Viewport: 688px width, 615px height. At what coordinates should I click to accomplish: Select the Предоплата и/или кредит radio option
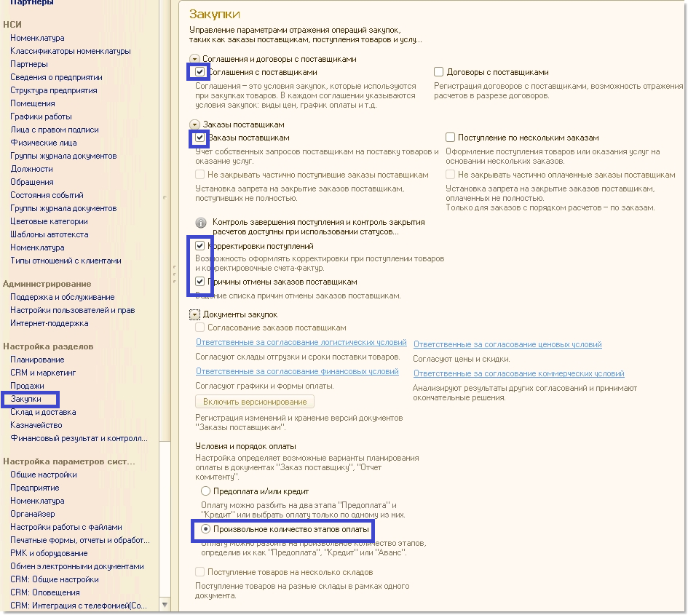pos(206,491)
